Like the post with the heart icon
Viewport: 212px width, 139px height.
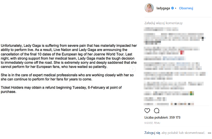(x=147, y=111)
